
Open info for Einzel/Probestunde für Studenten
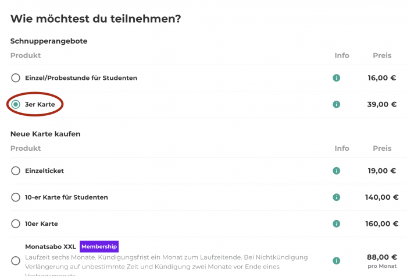coord(336,78)
